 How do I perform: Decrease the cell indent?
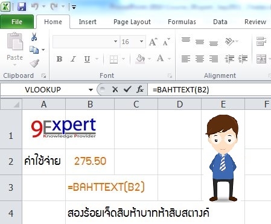[229, 59]
